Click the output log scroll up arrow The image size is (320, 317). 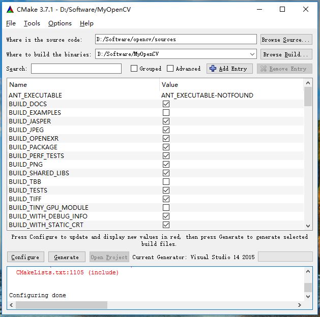[308, 272]
